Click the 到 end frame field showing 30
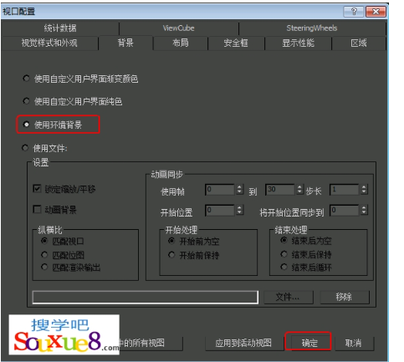The width and height of the screenshot is (404, 362). tap(280, 190)
